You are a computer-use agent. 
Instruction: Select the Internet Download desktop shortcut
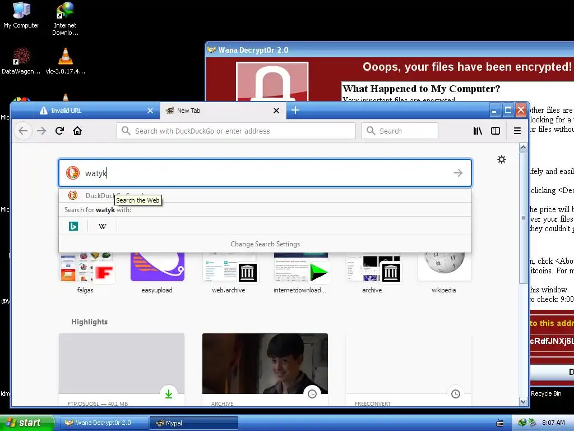(x=65, y=19)
